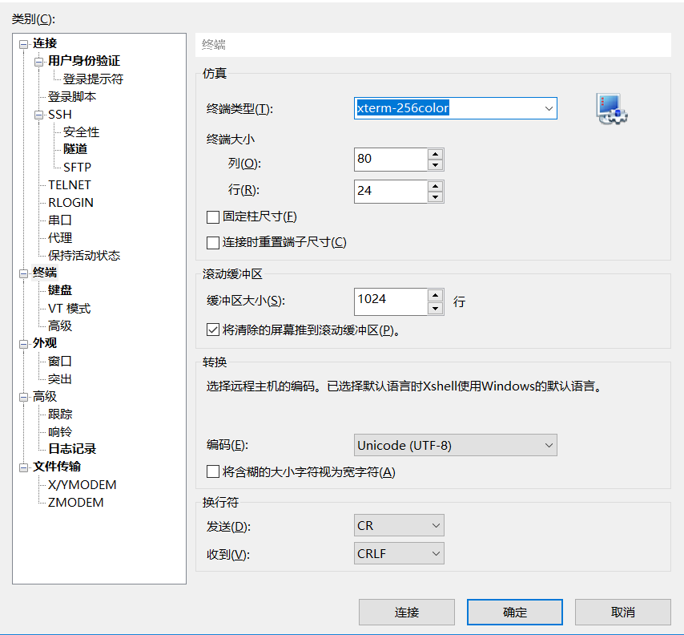This screenshot has width=684, height=635.
Task: Open the 终端类型 dropdown list
Action: click(x=548, y=108)
